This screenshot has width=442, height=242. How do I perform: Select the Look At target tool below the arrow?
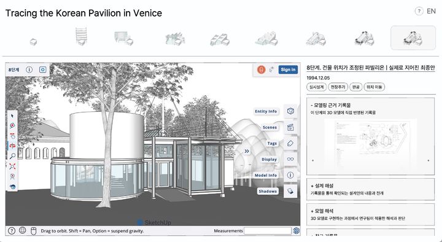[12, 126]
